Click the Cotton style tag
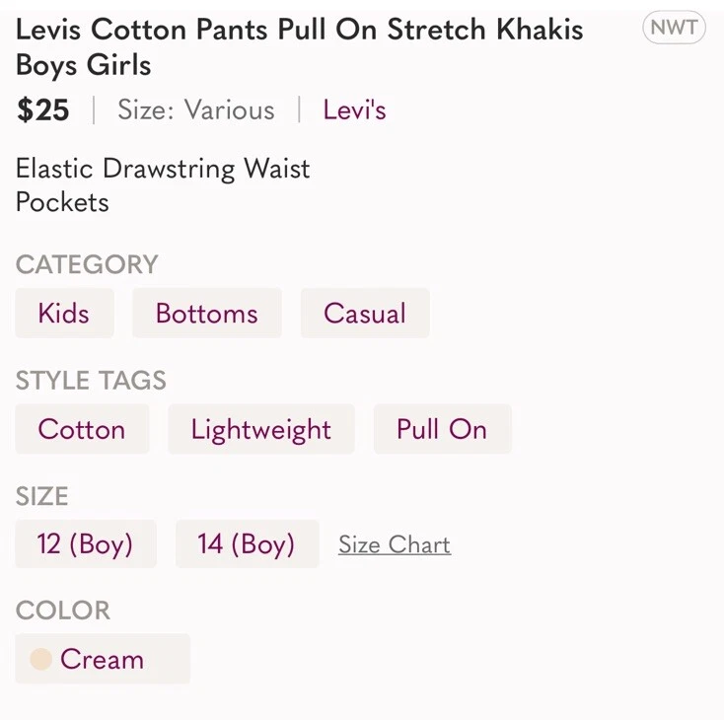This screenshot has width=724, height=720. point(82,429)
